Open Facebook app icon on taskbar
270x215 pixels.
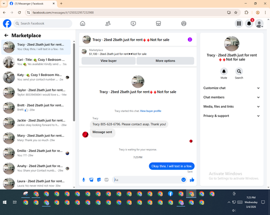click(171, 194)
